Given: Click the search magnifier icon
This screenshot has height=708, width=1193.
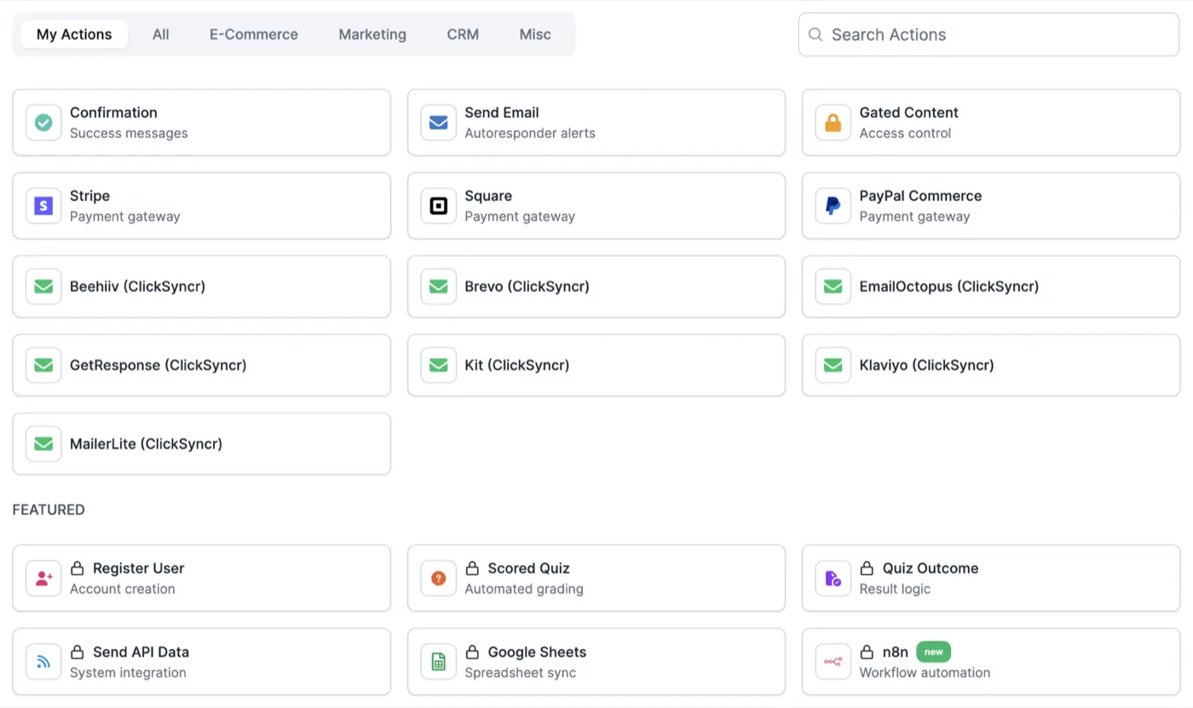Looking at the screenshot, I should tap(816, 35).
